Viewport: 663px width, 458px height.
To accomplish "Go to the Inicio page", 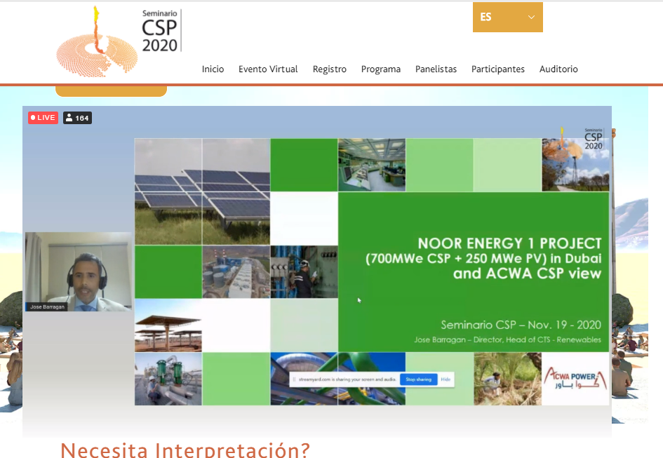I will click(x=213, y=69).
